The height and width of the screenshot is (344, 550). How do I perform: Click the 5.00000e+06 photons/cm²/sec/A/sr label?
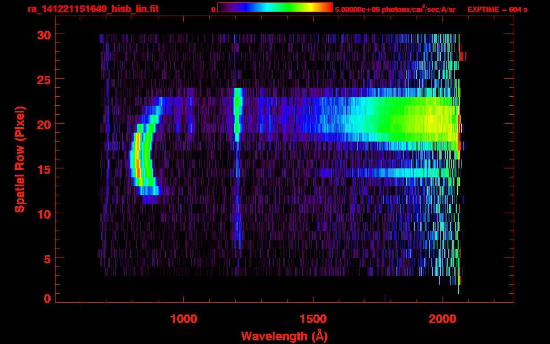[395, 9]
